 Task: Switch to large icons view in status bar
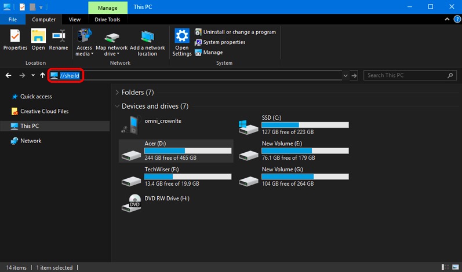click(x=456, y=267)
